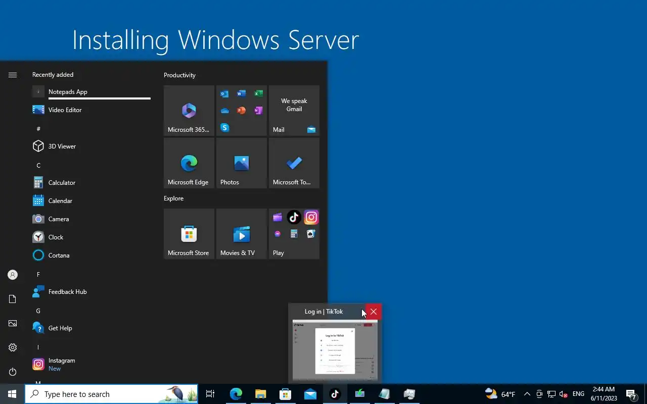Click the Productivity group heading
The height and width of the screenshot is (404, 647).
(179, 75)
